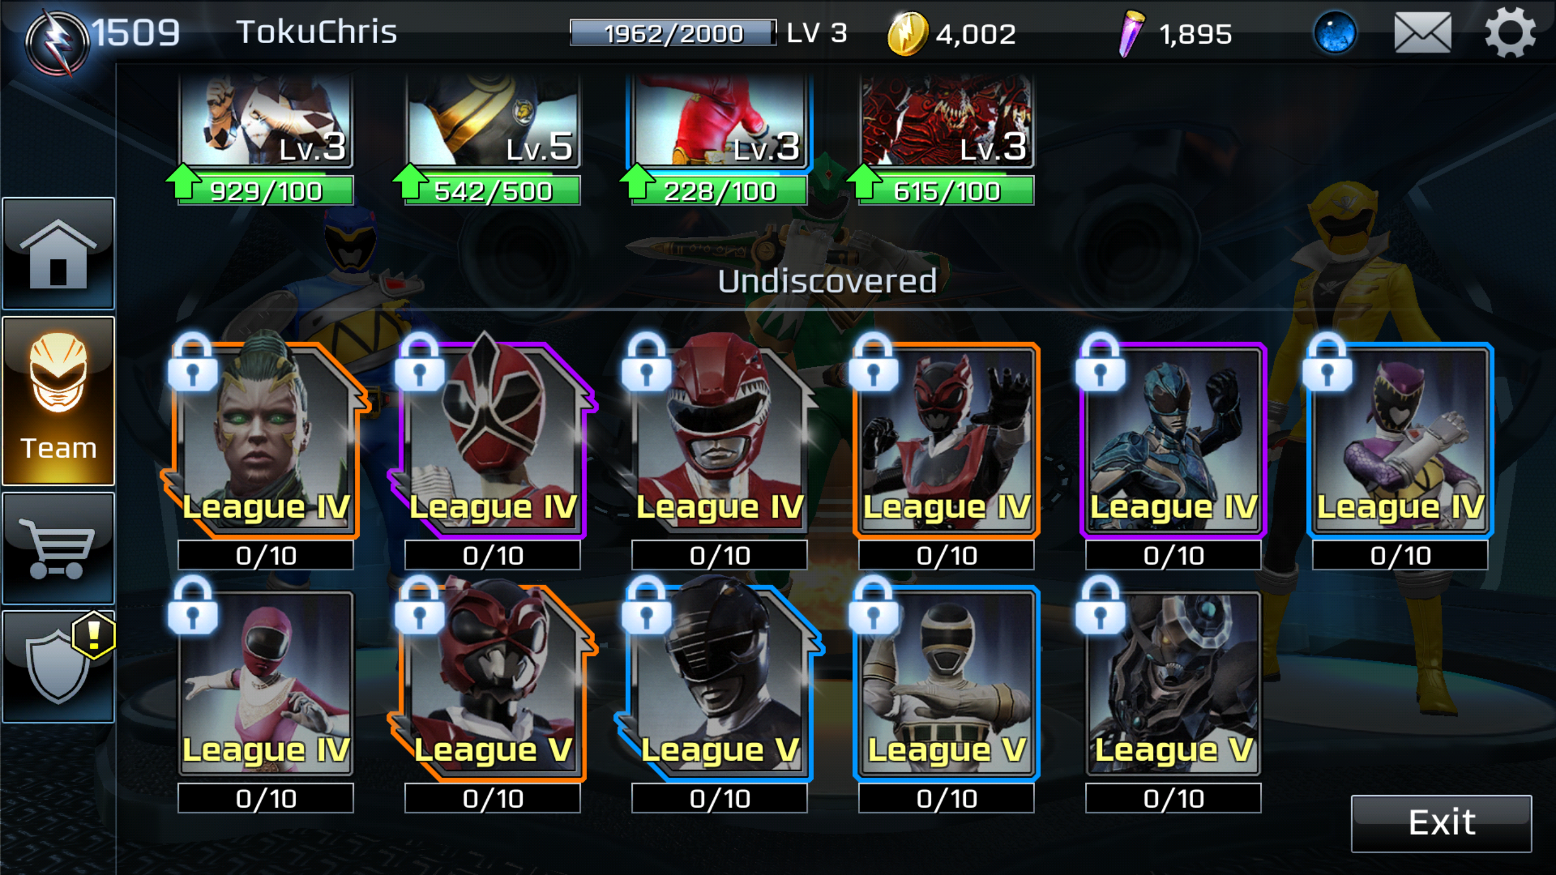The width and height of the screenshot is (1556, 875).
Task: Upgrade the red monster card showing 615/100
Action: click(x=946, y=140)
